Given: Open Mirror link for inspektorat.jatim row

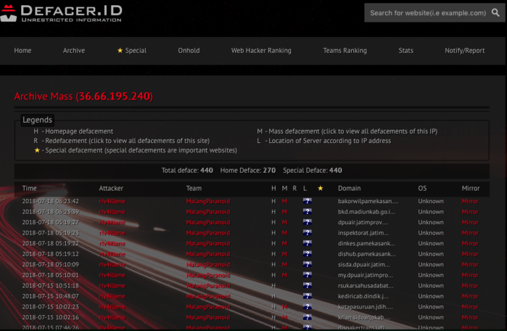Looking at the screenshot, I should tap(470, 233).
